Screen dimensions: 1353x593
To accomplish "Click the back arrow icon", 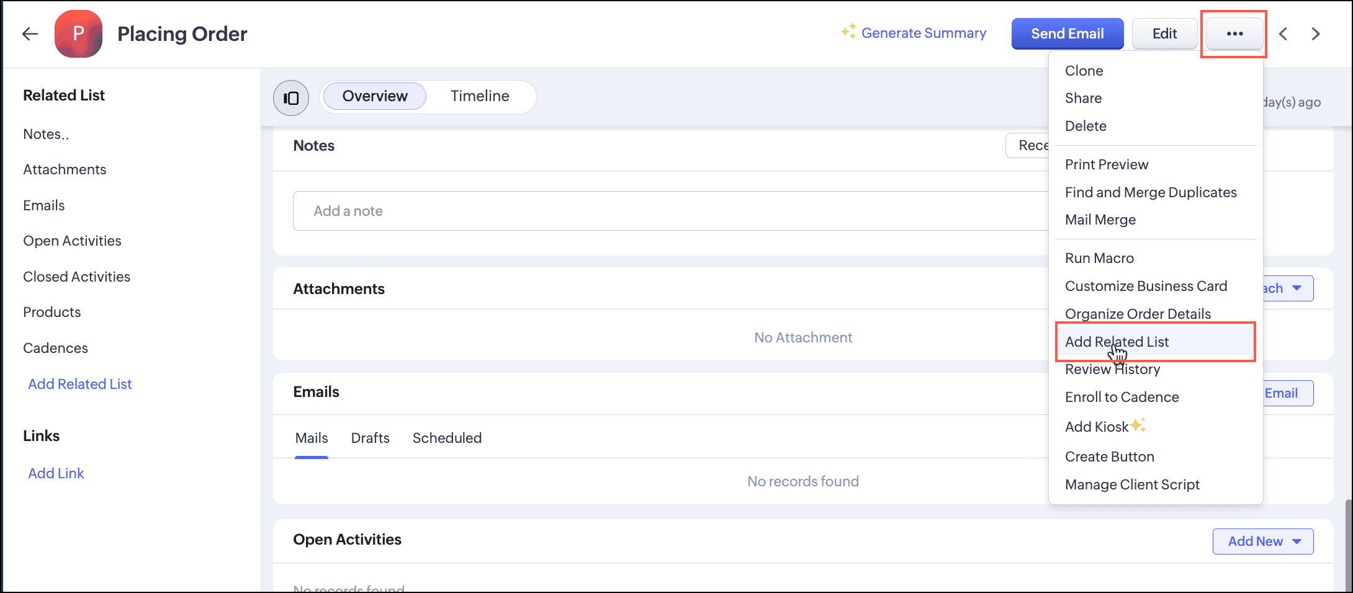I will coord(30,33).
